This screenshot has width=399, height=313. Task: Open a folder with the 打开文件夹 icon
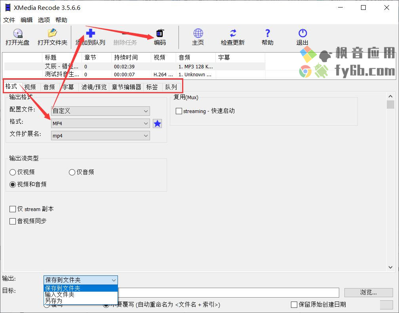(52, 33)
